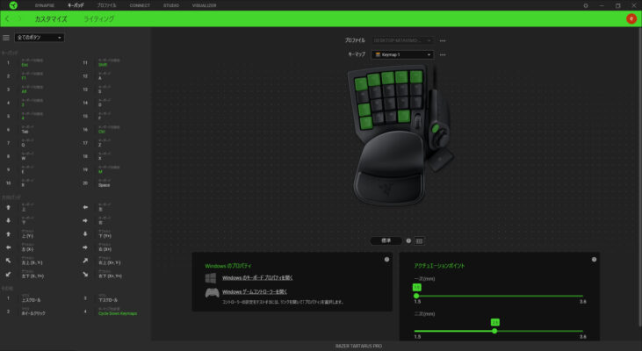Open the VISUALIZER top tab

204,5
